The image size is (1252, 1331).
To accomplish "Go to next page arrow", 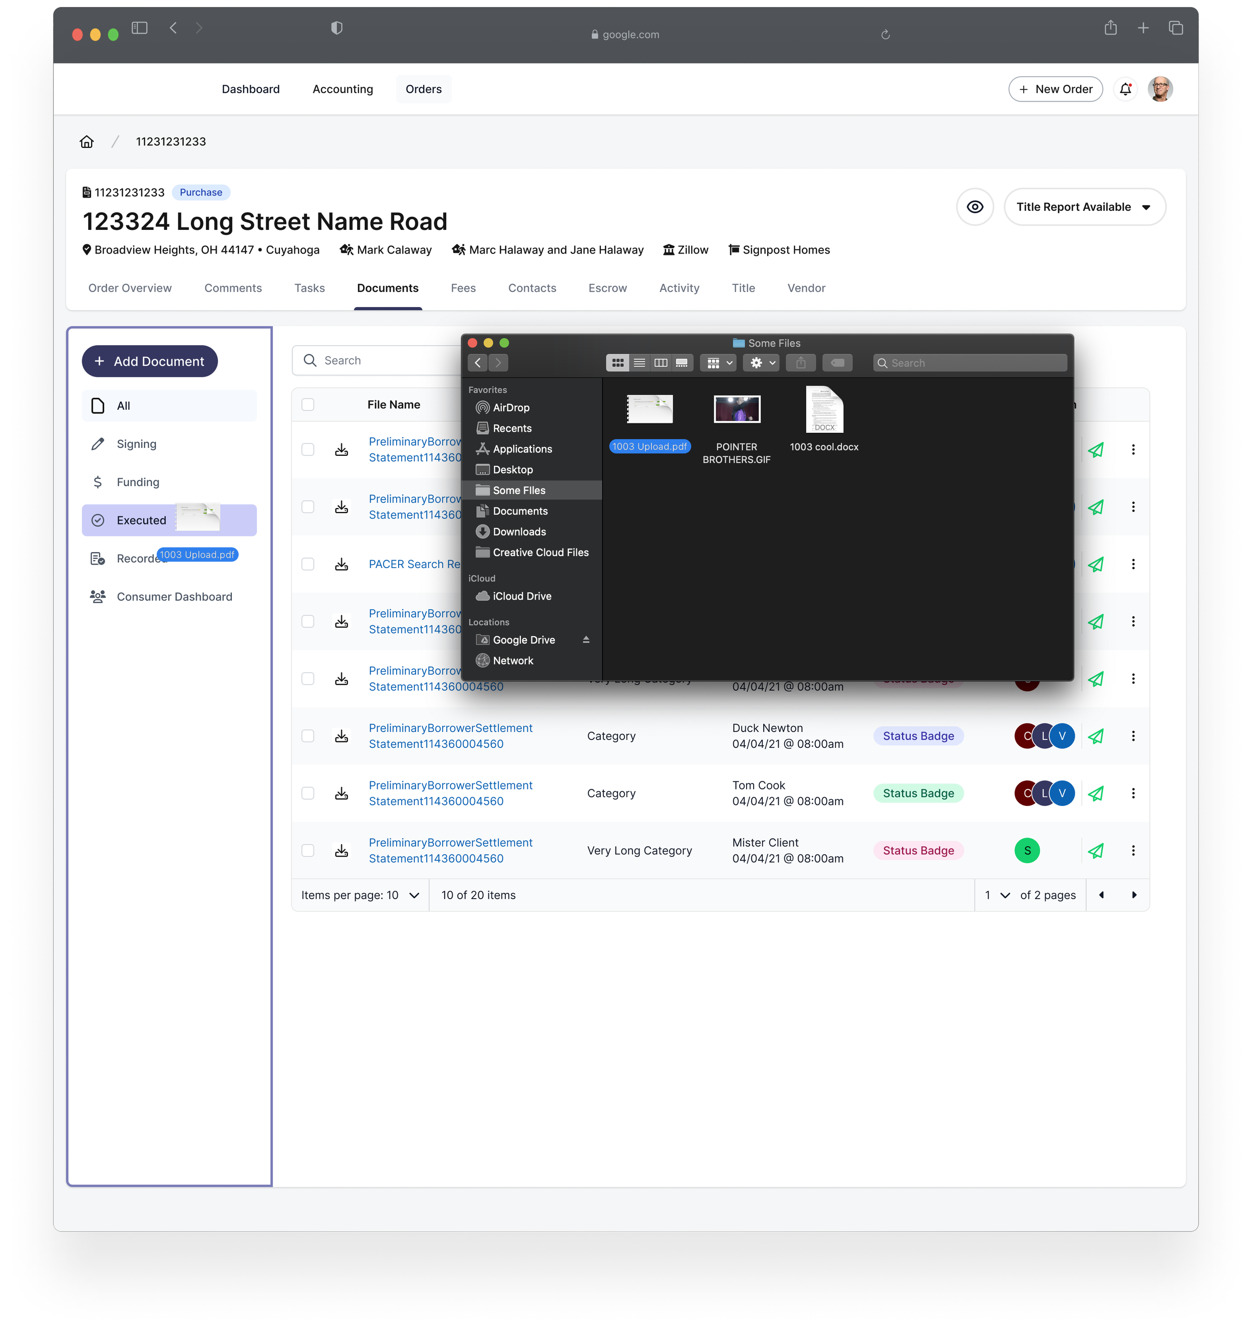I will click(1133, 895).
